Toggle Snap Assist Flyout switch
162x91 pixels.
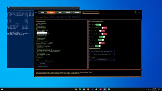point(101,40)
